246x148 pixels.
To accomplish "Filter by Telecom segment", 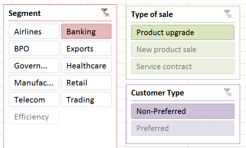I will (x=34, y=100).
